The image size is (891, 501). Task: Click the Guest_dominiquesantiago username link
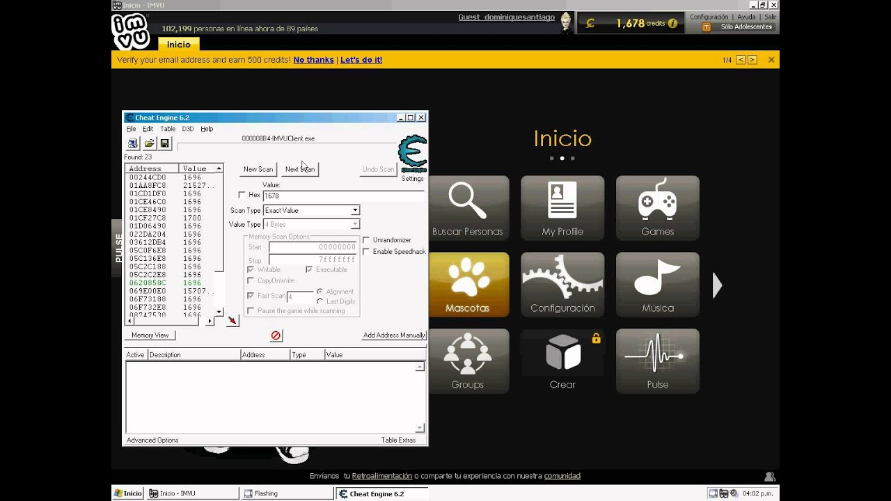click(506, 17)
